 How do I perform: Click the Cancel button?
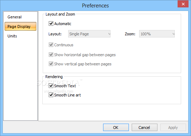click(x=144, y=128)
